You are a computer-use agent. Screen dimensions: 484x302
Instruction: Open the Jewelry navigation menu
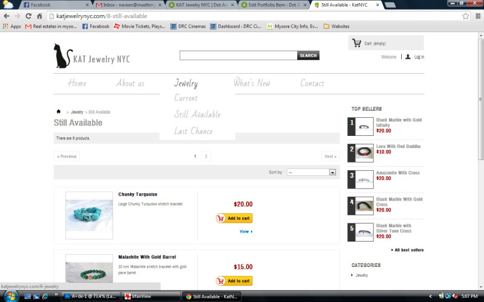pos(186,83)
